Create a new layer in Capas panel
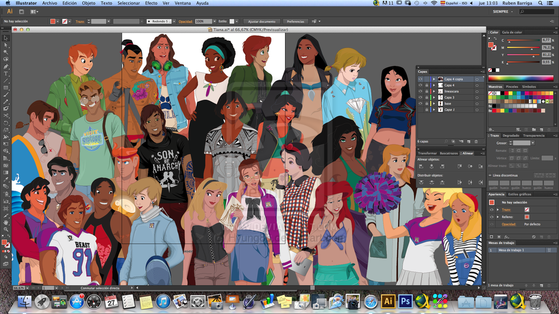Viewport: 559px width, 314px height. (x=468, y=141)
